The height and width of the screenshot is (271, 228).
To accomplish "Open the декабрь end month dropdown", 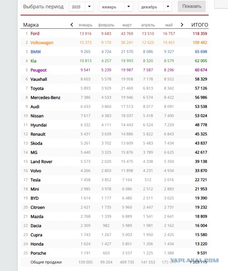I will (x=155, y=7).
